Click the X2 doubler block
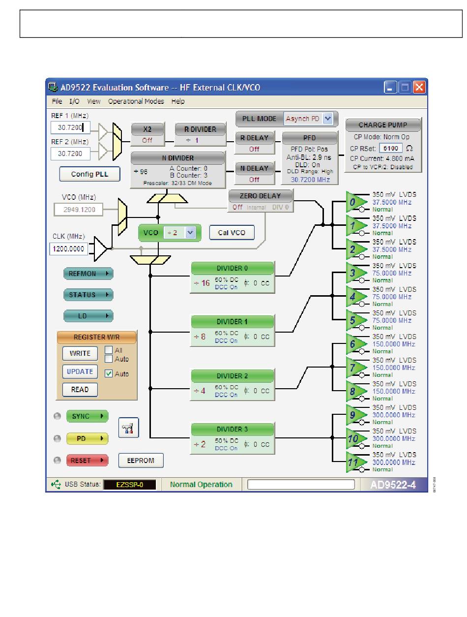Screen dimensions: 467x617 [147, 135]
